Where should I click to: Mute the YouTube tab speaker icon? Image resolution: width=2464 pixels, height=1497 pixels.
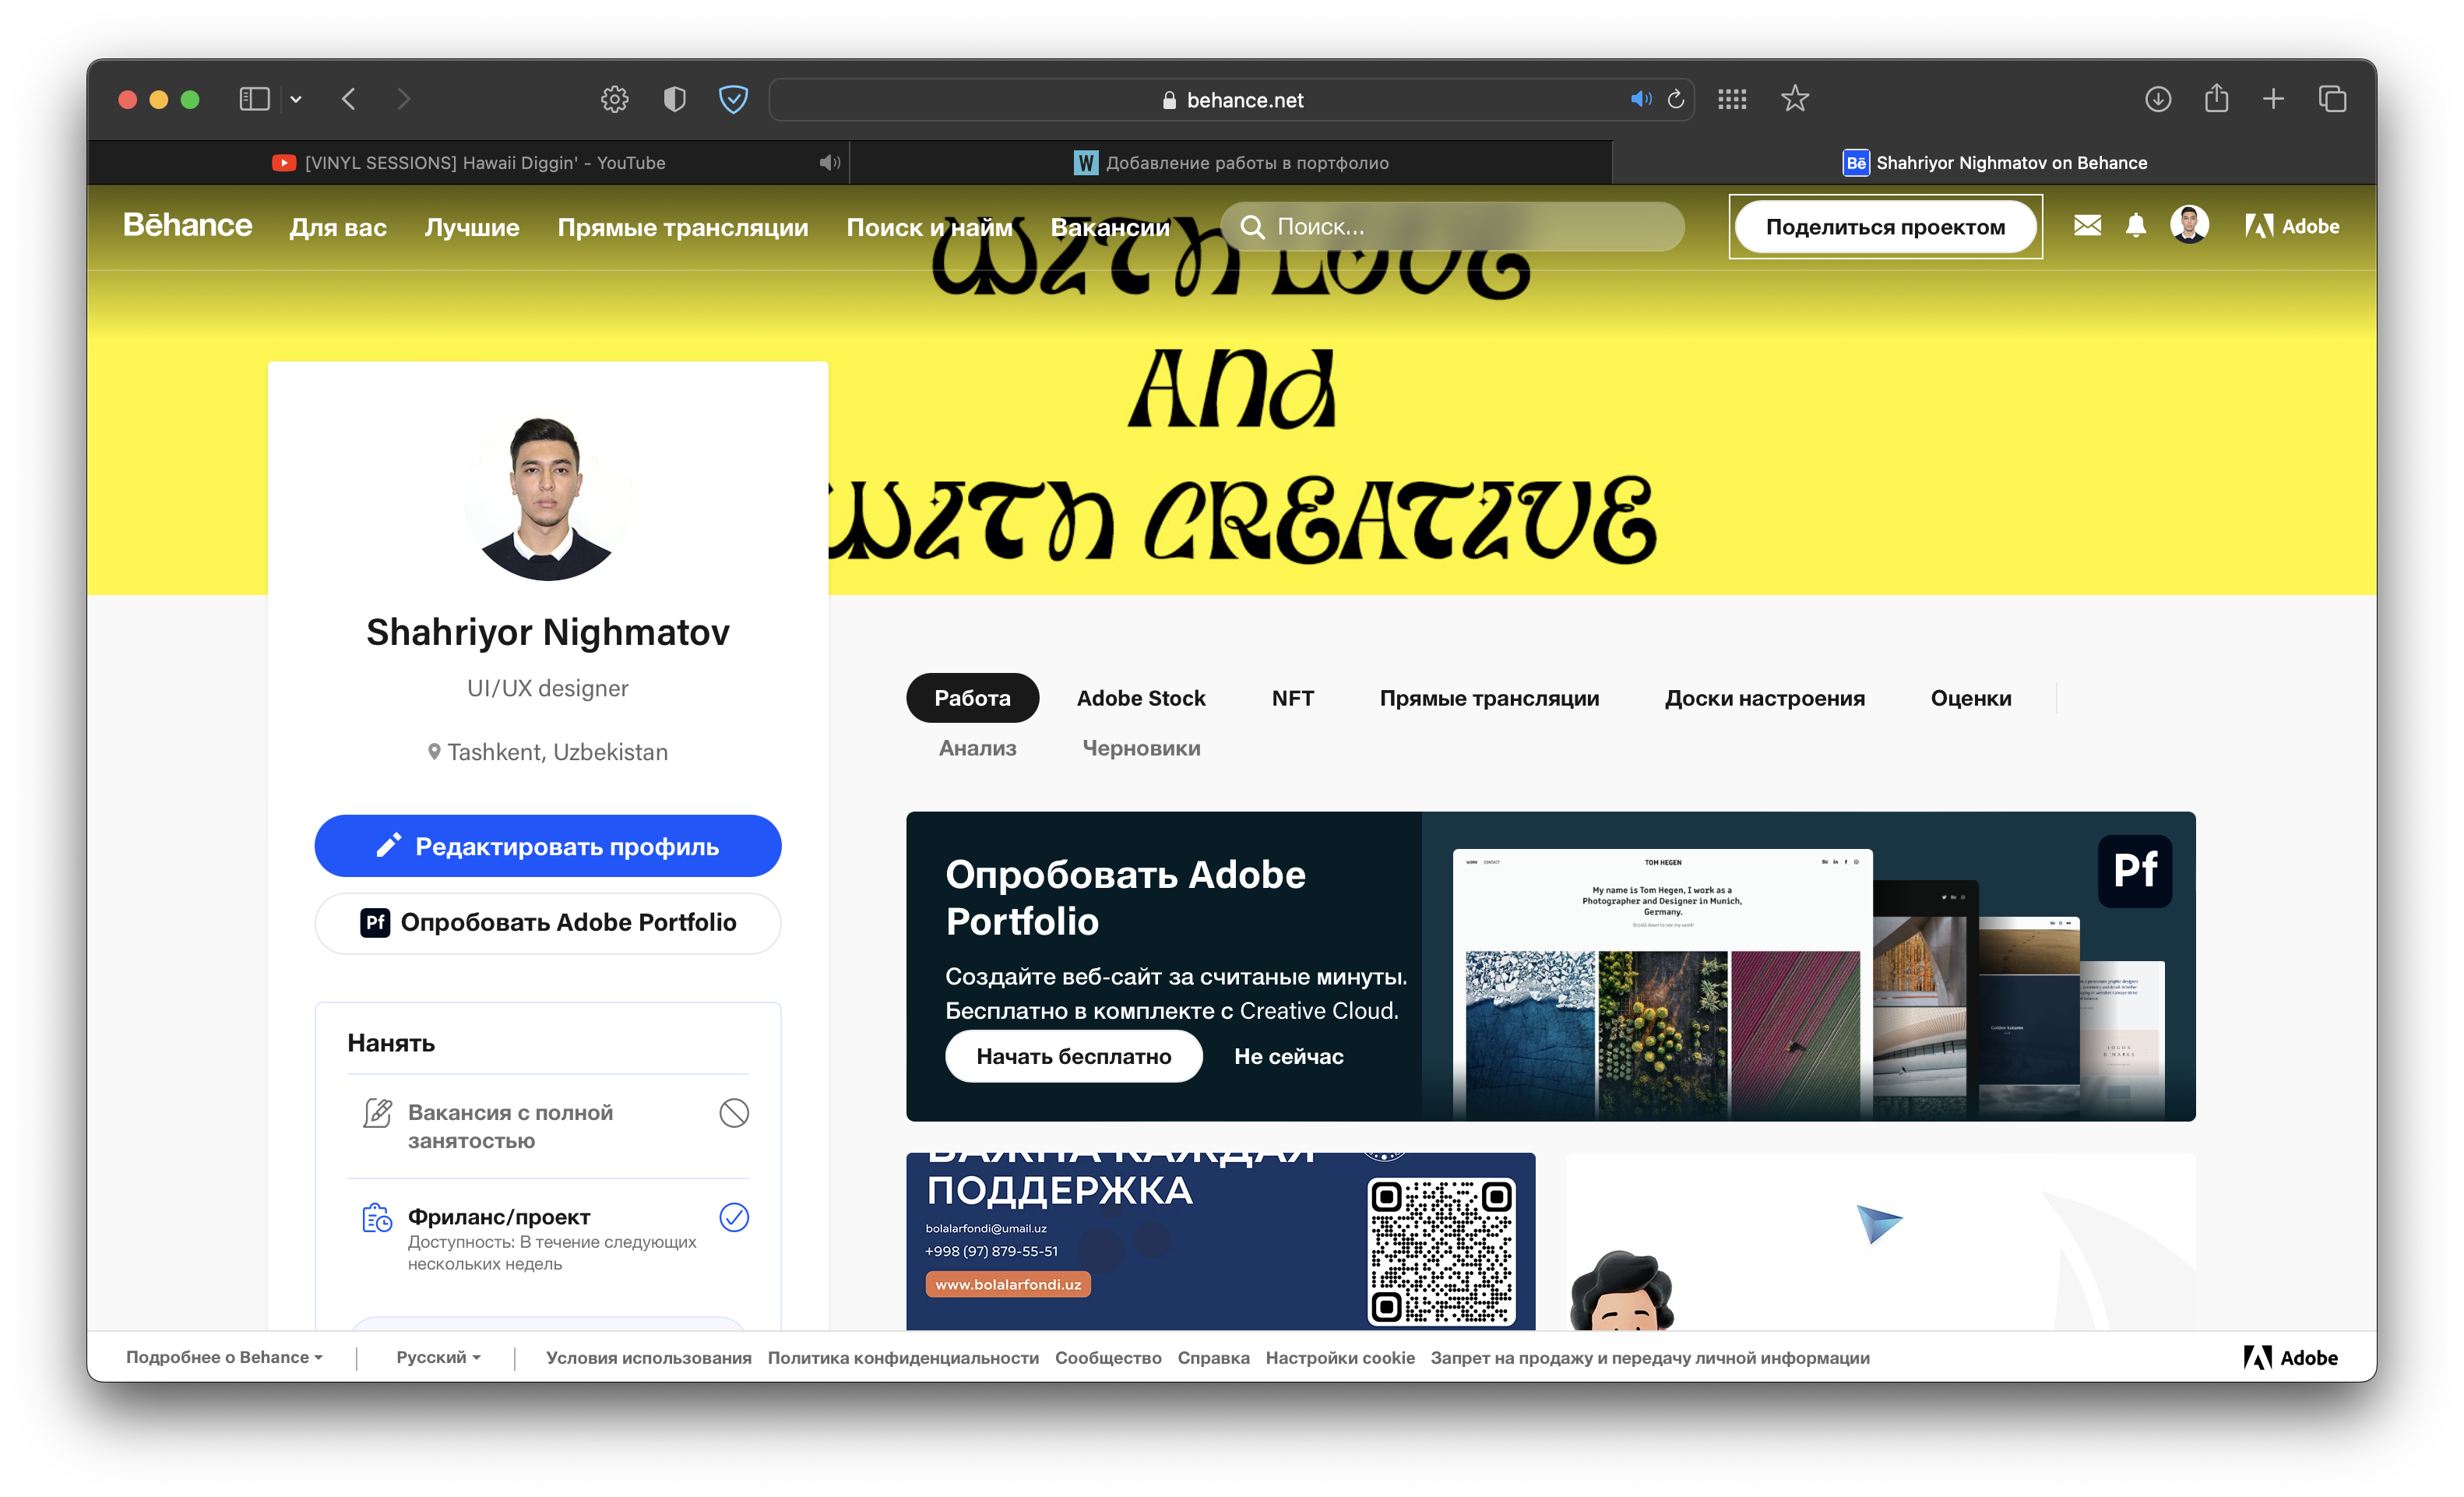coord(829,163)
